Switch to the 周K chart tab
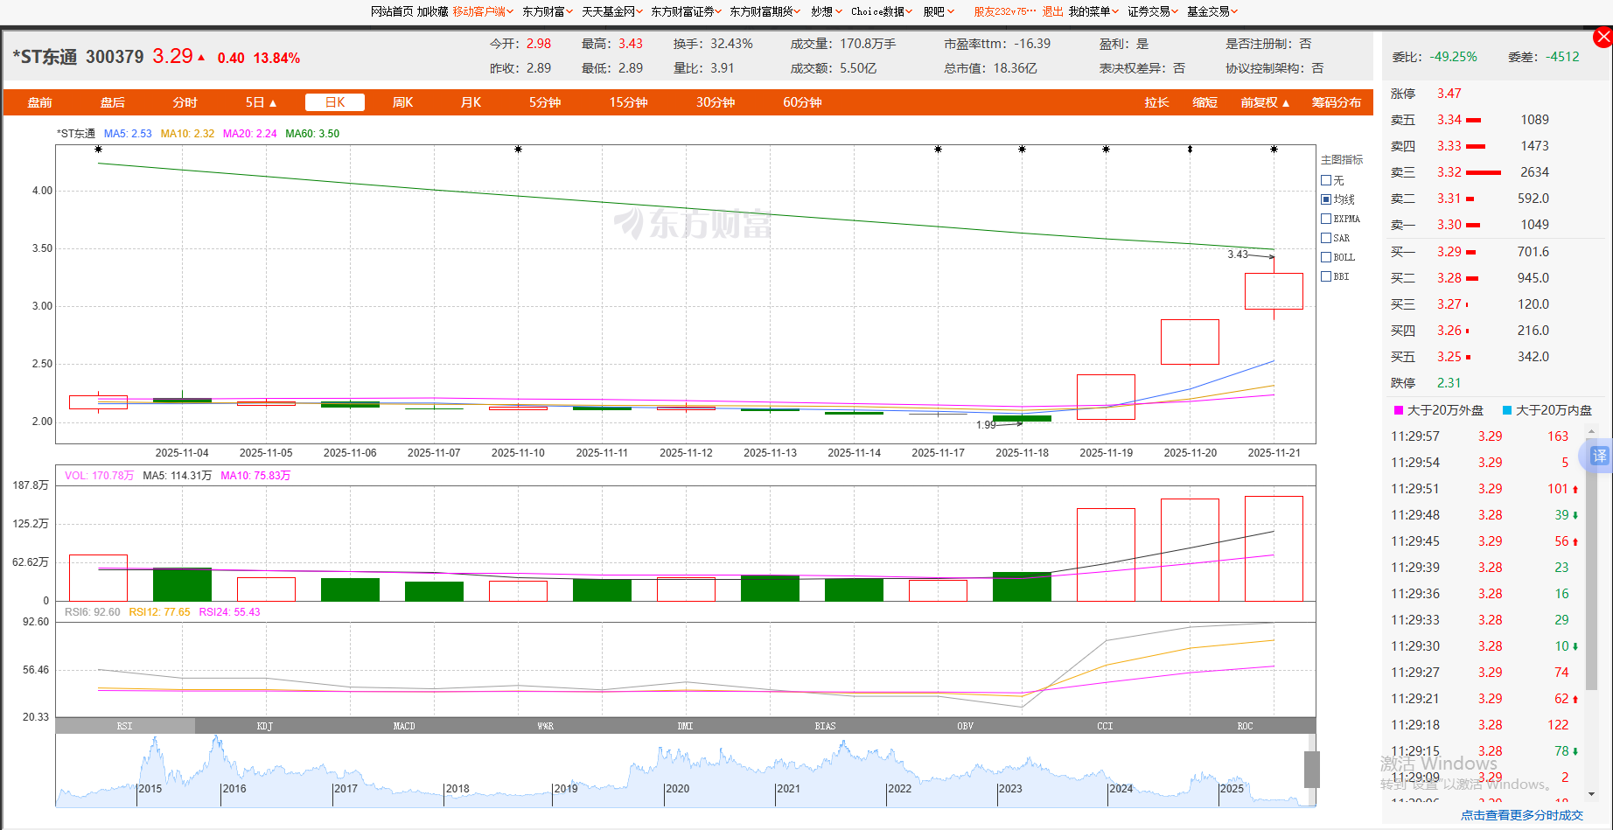 click(402, 102)
